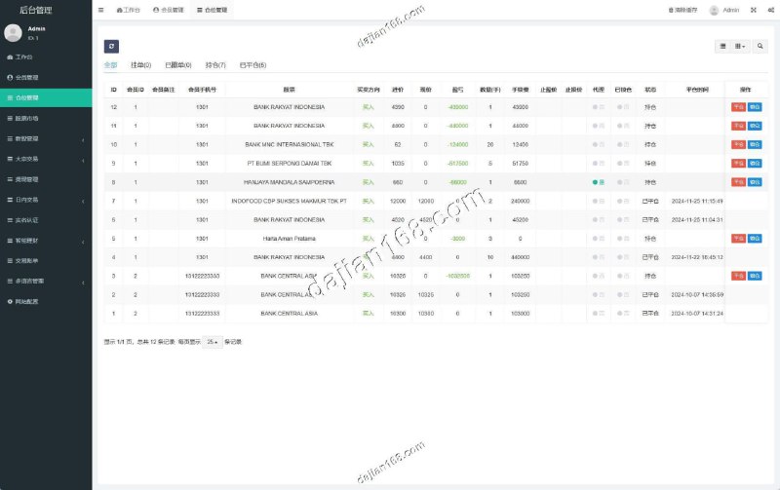
Task: Open the 25 records-per-page dropdown
Action: [214, 342]
